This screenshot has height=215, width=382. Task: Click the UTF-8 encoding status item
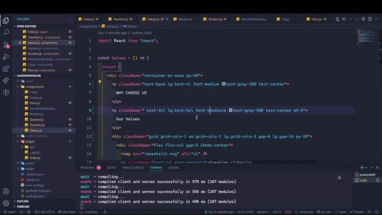click(x=277, y=212)
